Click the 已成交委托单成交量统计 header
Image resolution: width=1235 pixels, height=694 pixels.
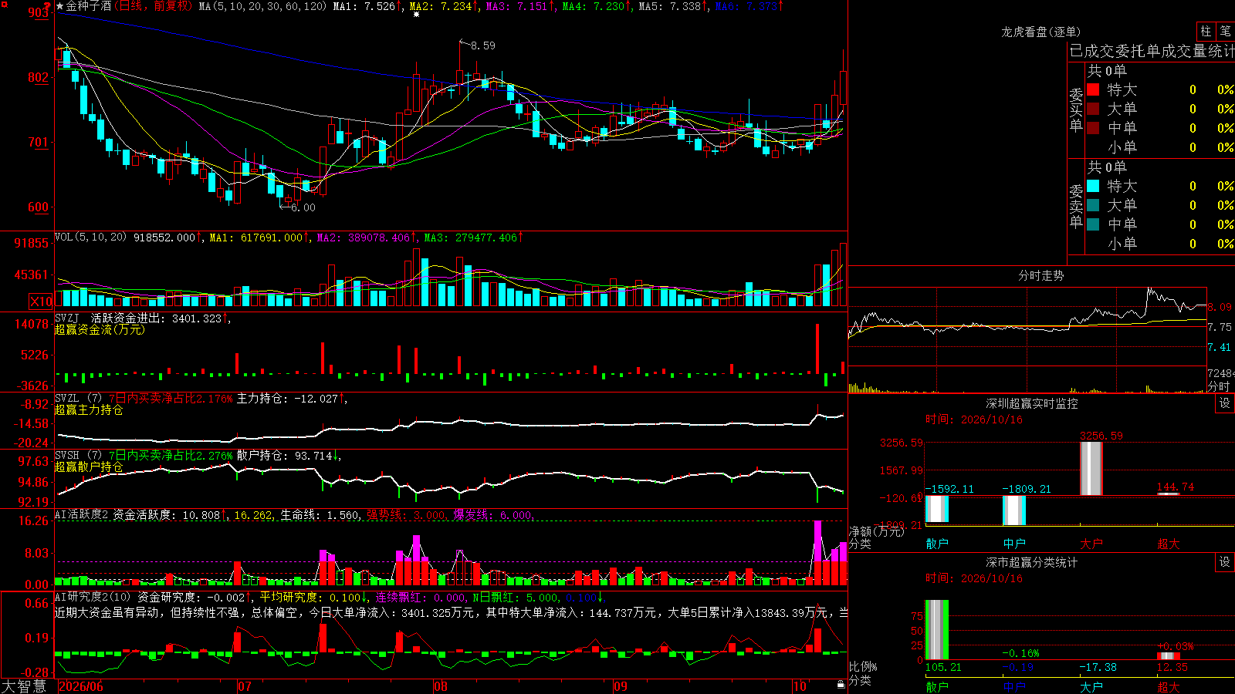[x=1152, y=51]
